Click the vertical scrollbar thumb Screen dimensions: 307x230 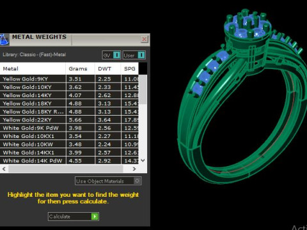(x=143, y=89)
